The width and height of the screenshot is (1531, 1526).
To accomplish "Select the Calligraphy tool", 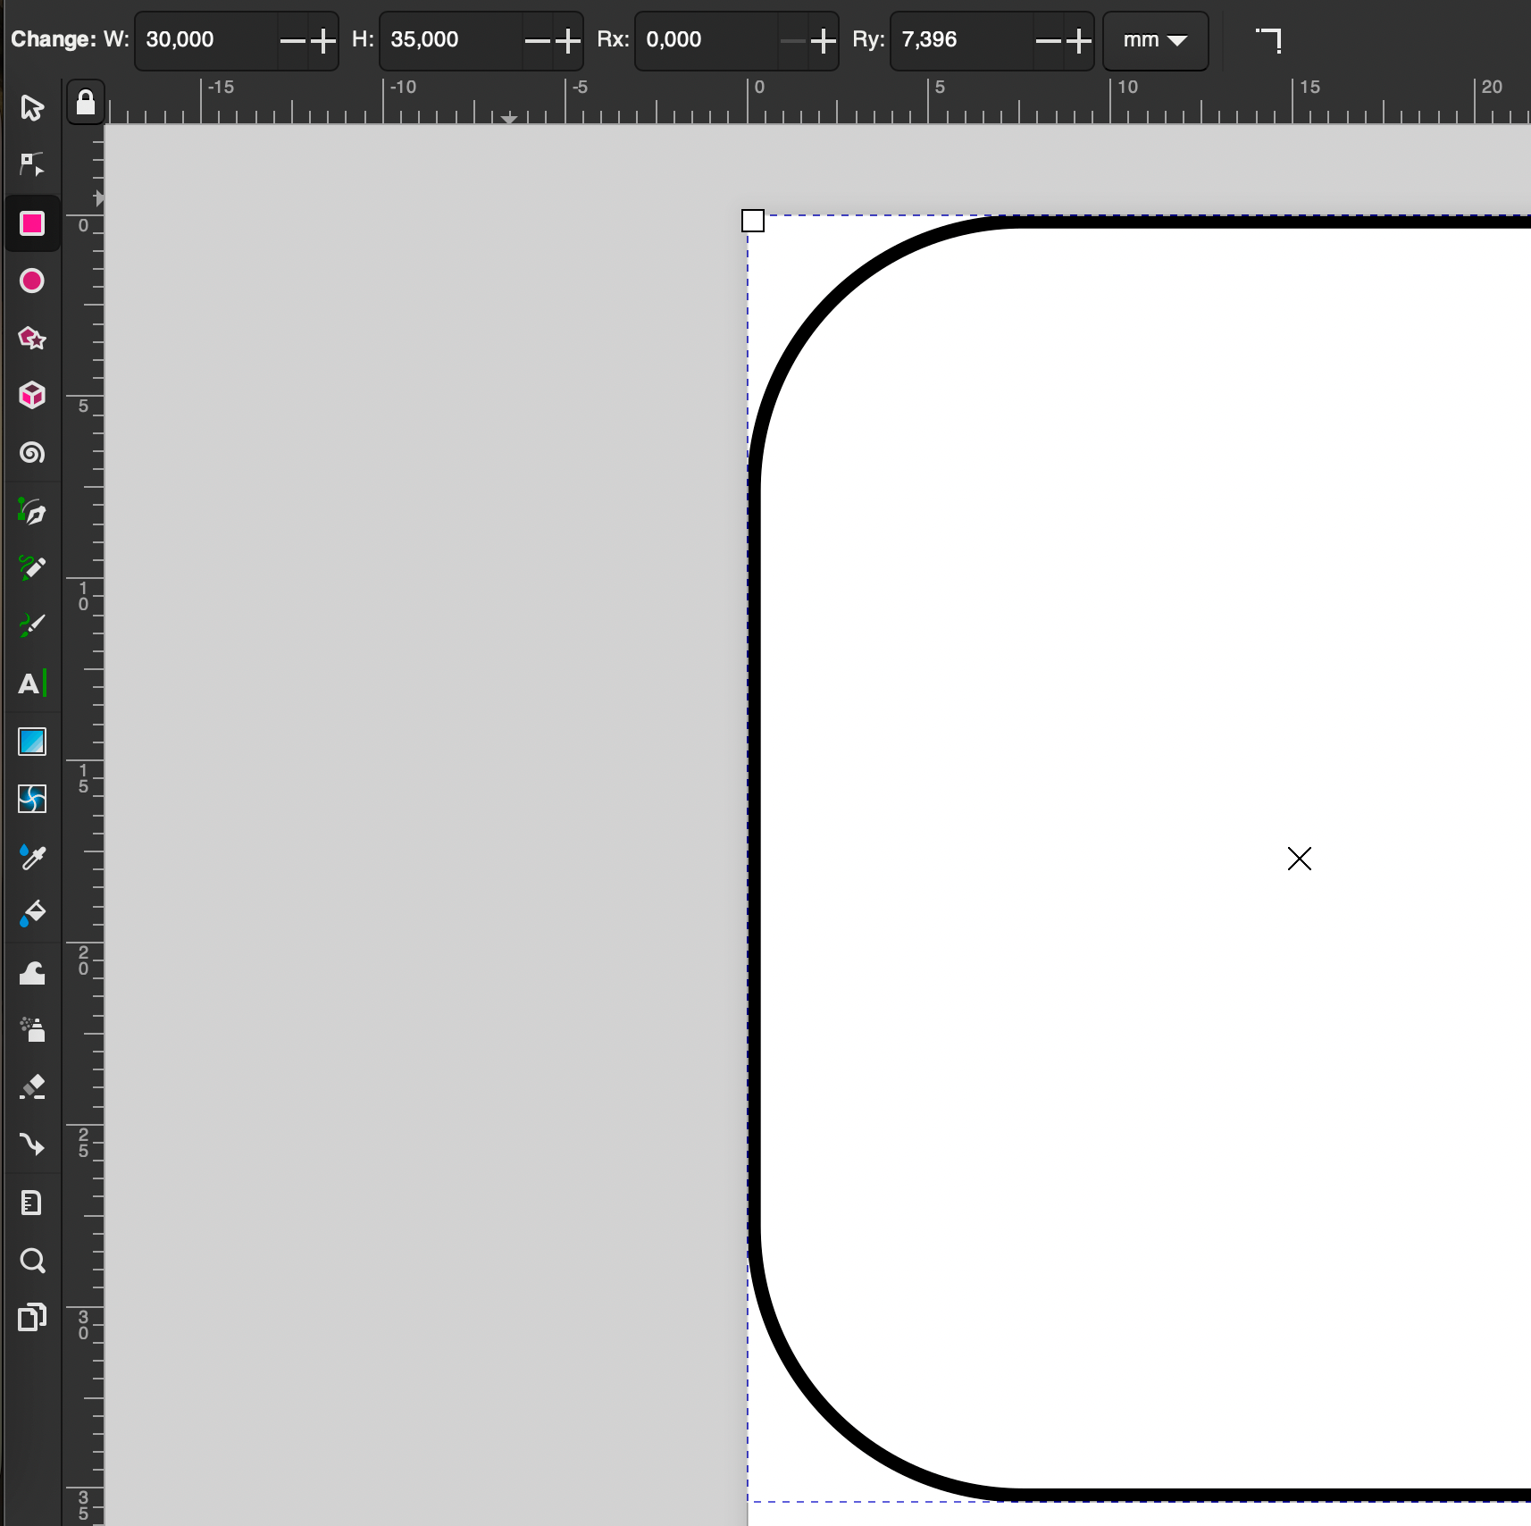I will [32, 625].
